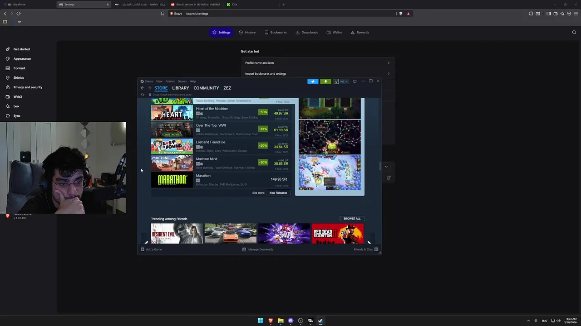Open File Explorer from the taskbar
Viewport: 581px width, 326px height.
(281, 321)
